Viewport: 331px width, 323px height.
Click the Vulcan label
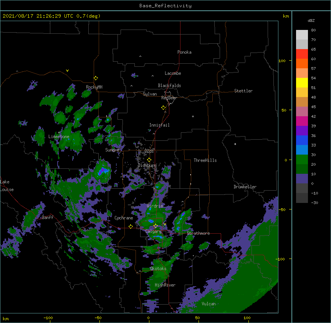pyautogui.click(x=209, y=304)
